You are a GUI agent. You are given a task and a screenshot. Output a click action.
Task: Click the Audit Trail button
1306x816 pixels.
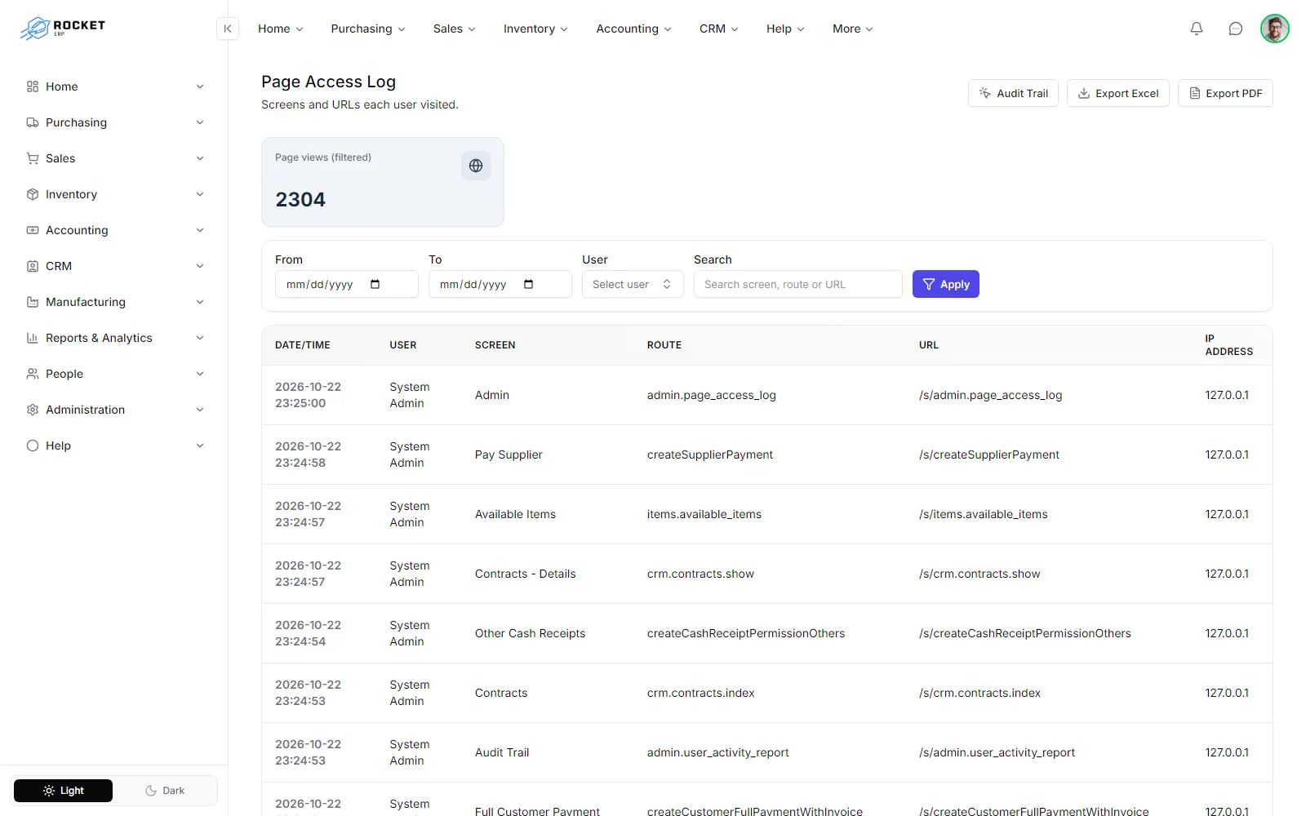1014,93
